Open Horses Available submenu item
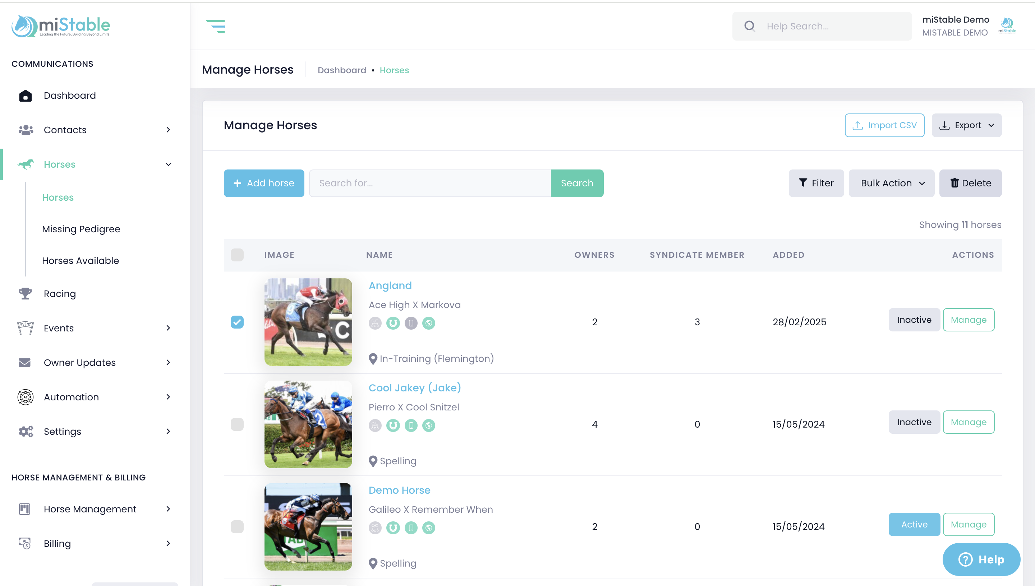This screenshot has height=586, width=1035. click(x=80, y=260)
